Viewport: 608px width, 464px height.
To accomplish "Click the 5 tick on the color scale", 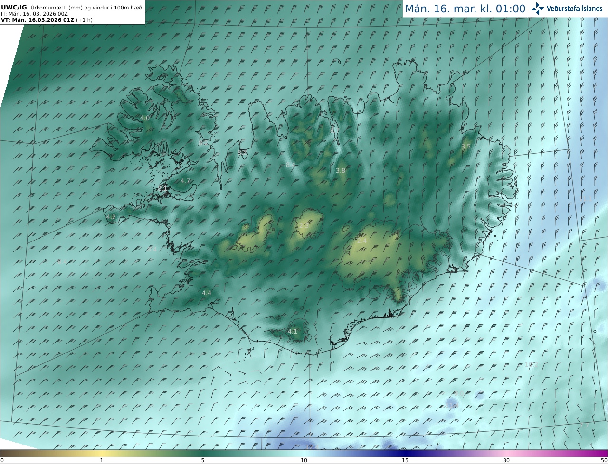I will [x=203, y=460].
